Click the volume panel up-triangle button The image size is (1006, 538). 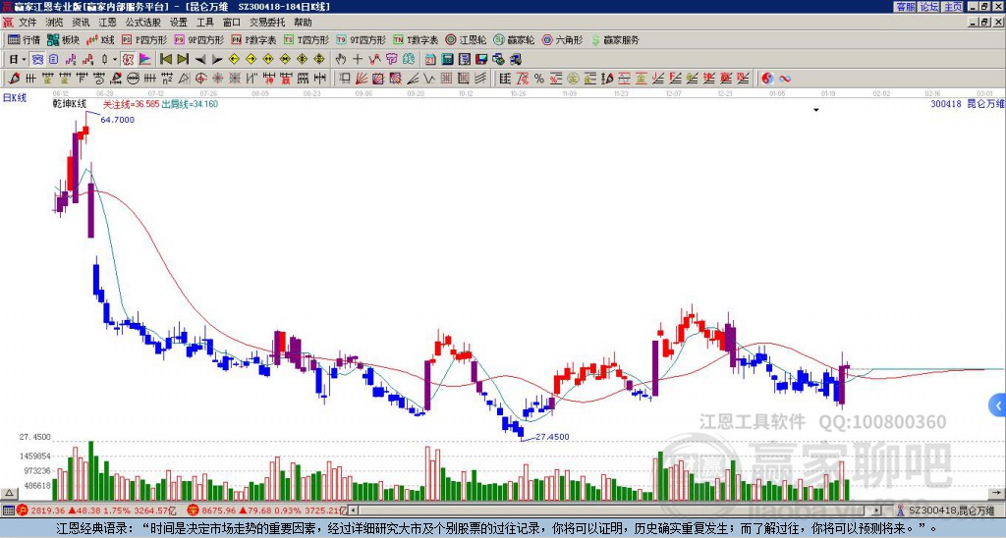tap(8, 493)
